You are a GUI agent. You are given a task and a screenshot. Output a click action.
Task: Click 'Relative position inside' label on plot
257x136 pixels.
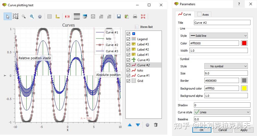click(x=35, y=58)
